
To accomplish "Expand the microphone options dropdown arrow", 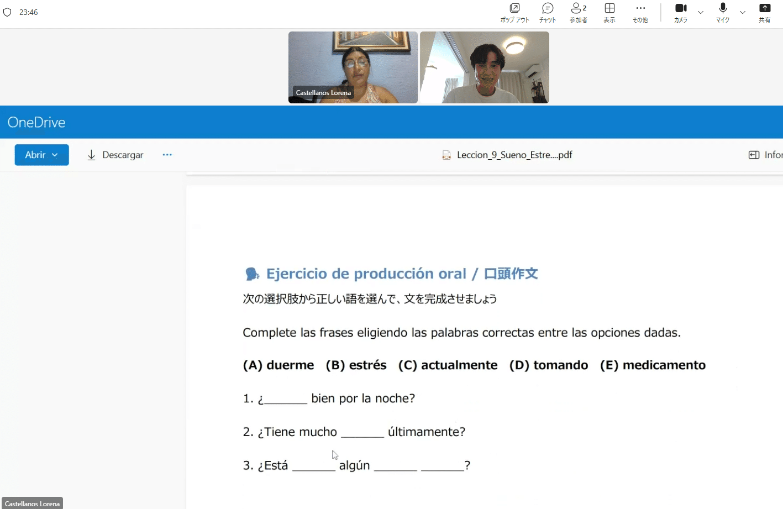I will coord(743,12).
